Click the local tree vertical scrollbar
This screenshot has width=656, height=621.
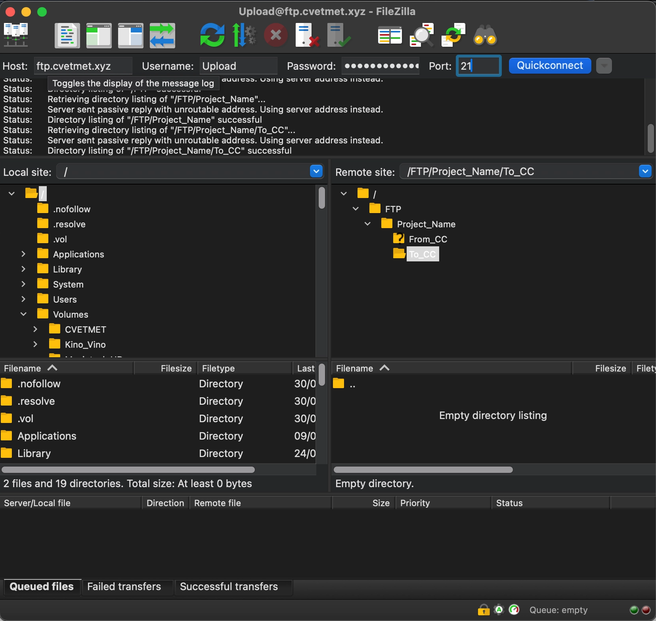click(x=322, y=198)
